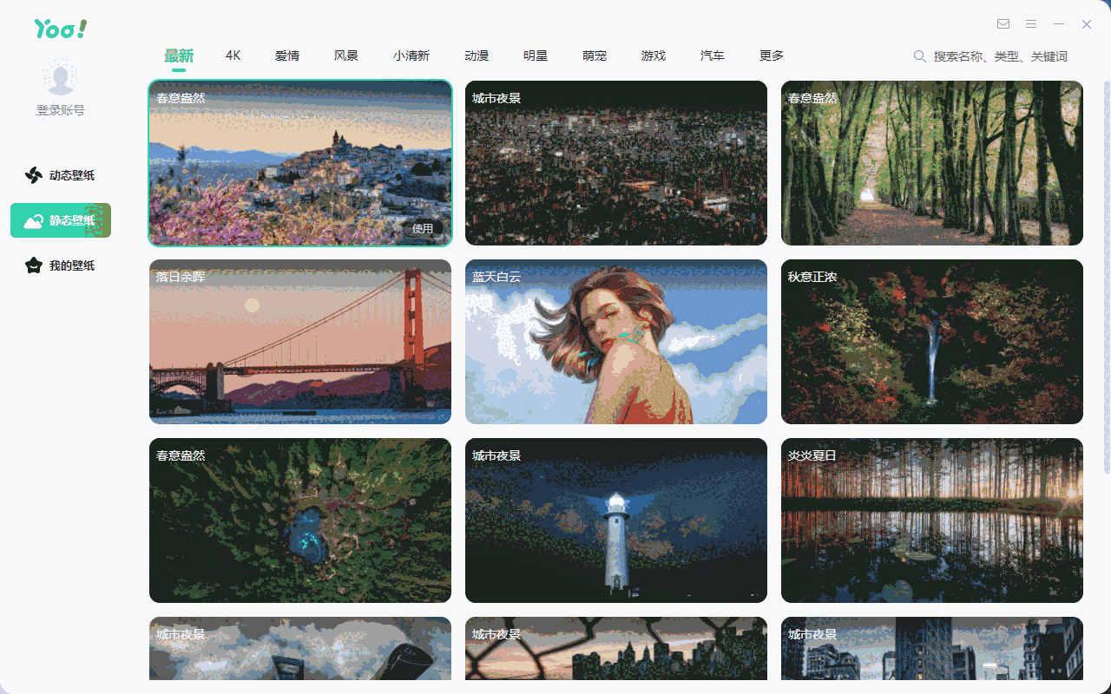Screen dimensions: 1111x694
Task: Select the 小清新 tab
Action: coord(411,56)
